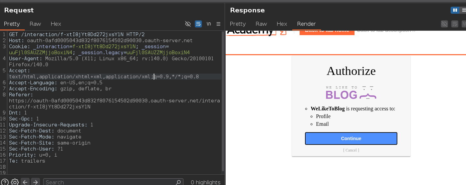Click the Accept-Encoding header line

tap(60, 89)
